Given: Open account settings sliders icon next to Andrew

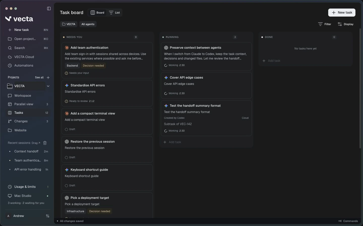Looking at the screenshot, I should point(48,216).
